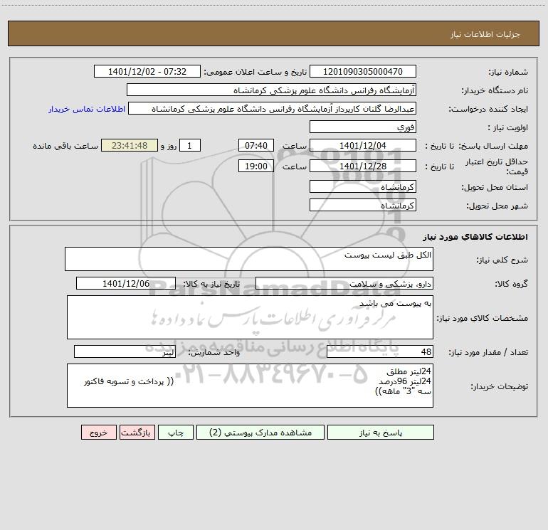Click the label 'شماره نیاز:'
Image resolution: width=548 pixels, height=530 pixels.
pyautogui.click(x=508, y=73)
